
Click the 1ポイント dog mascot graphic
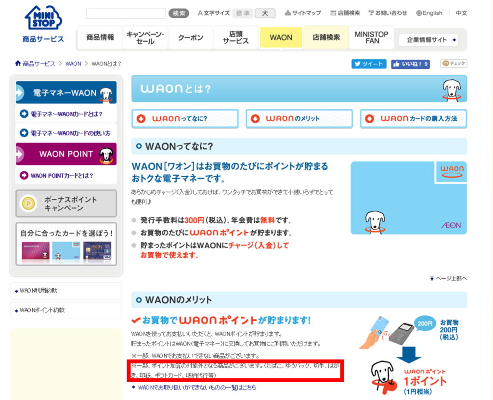(x=384, y=377)
